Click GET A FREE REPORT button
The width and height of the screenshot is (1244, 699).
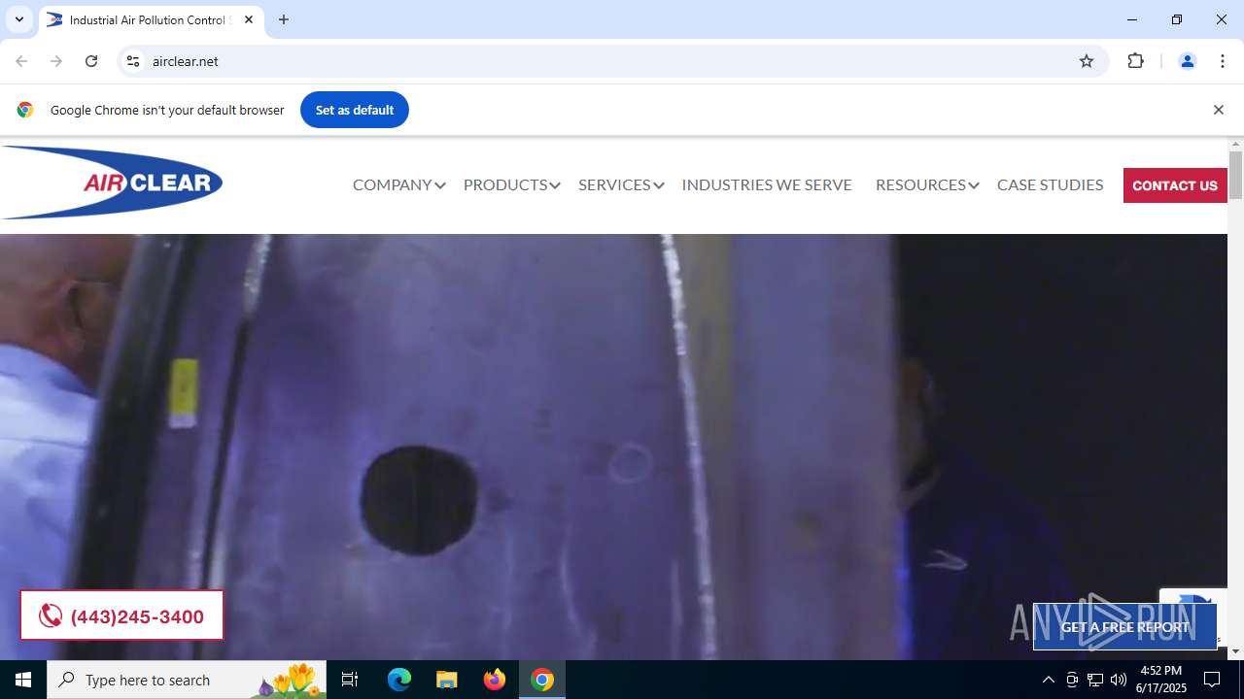(1124, 627)
